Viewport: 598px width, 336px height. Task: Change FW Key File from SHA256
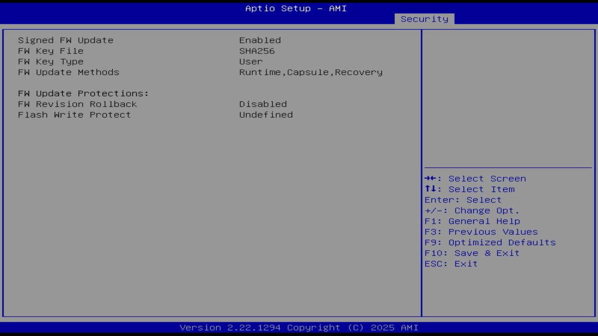tap(257, 51)
